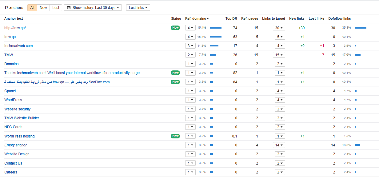The image size is (379, 179).
Task: Select the All filter tab
Action: [32, 8]
